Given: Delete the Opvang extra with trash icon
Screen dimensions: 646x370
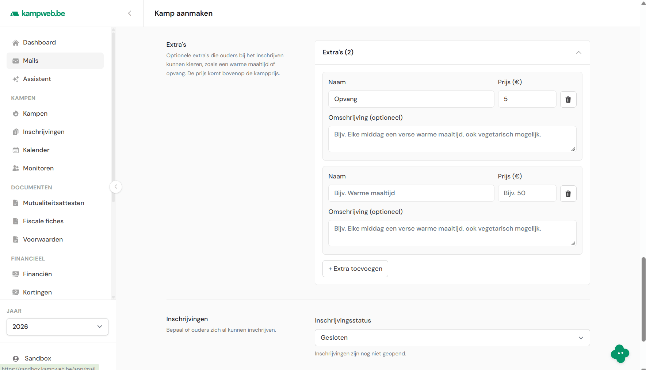Looking at the screenshot, I should click(x=568, y=99).
